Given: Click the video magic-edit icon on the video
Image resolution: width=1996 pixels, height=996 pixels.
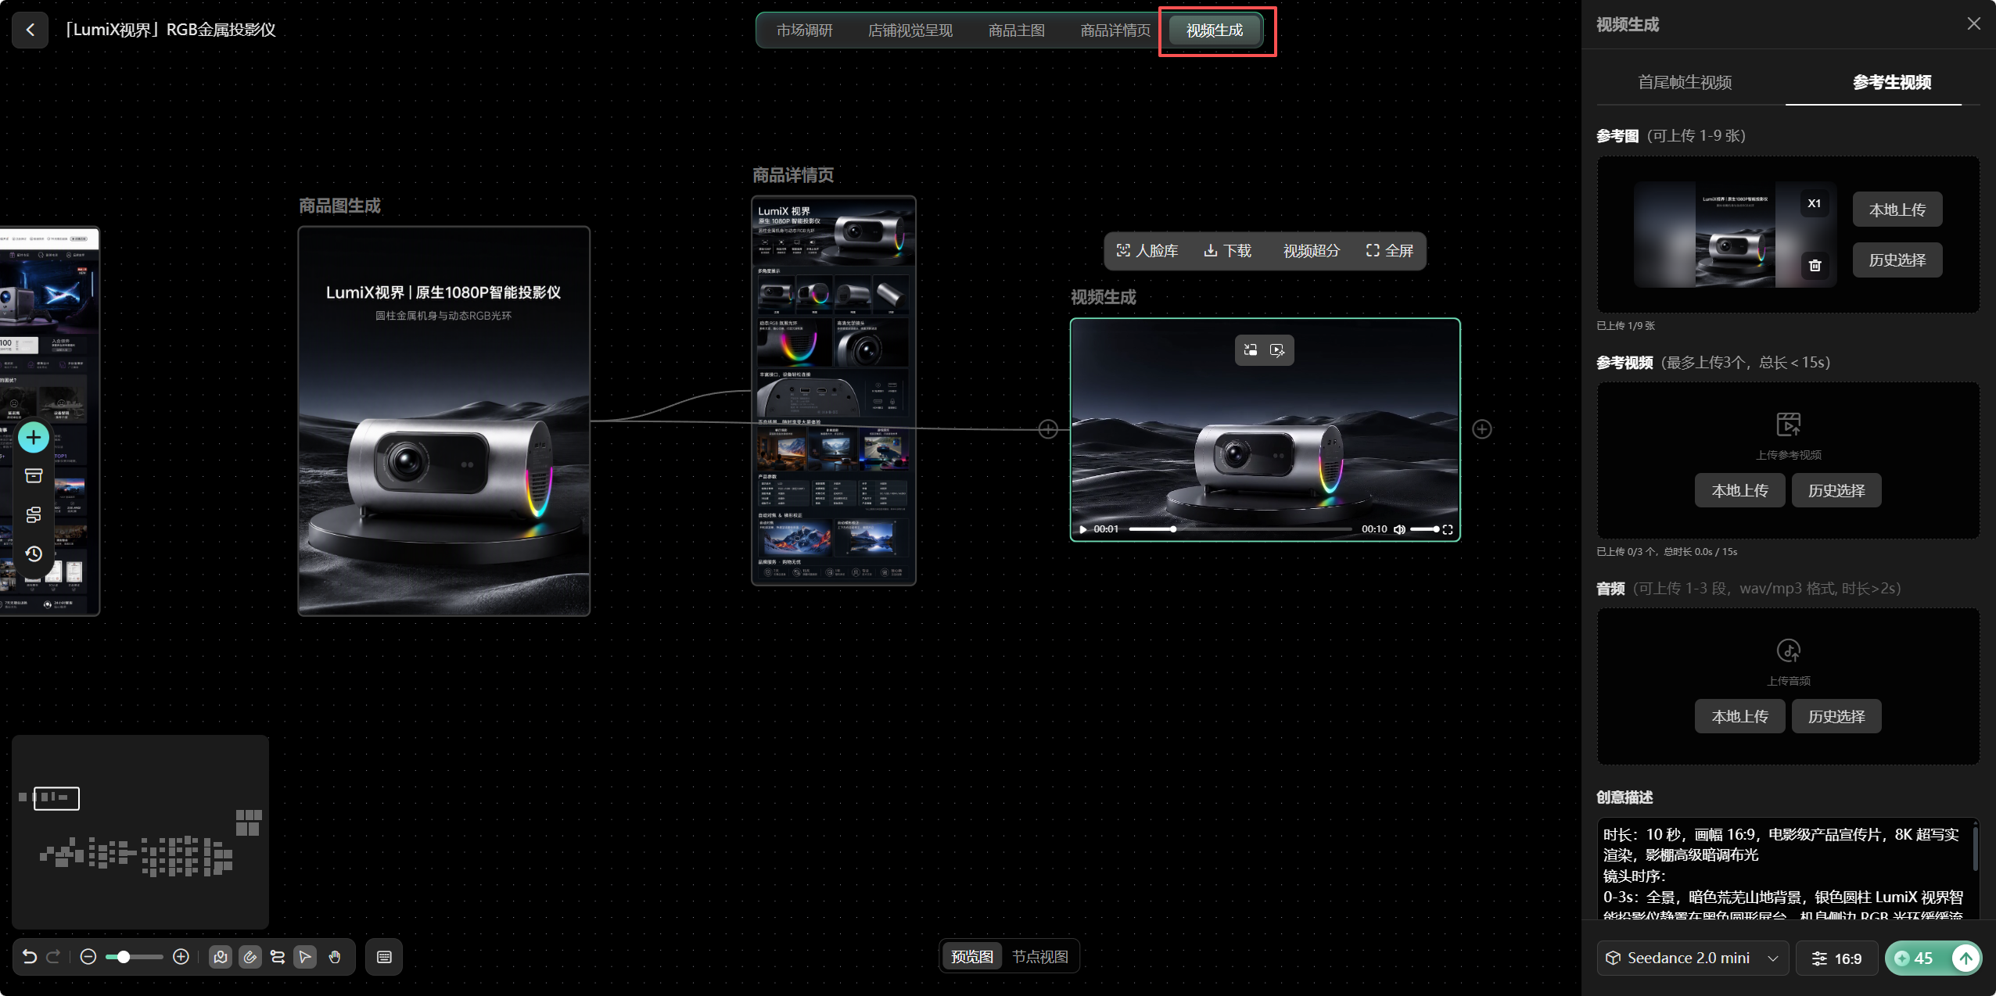Looking at the screenshot, I should (1277, 350).
